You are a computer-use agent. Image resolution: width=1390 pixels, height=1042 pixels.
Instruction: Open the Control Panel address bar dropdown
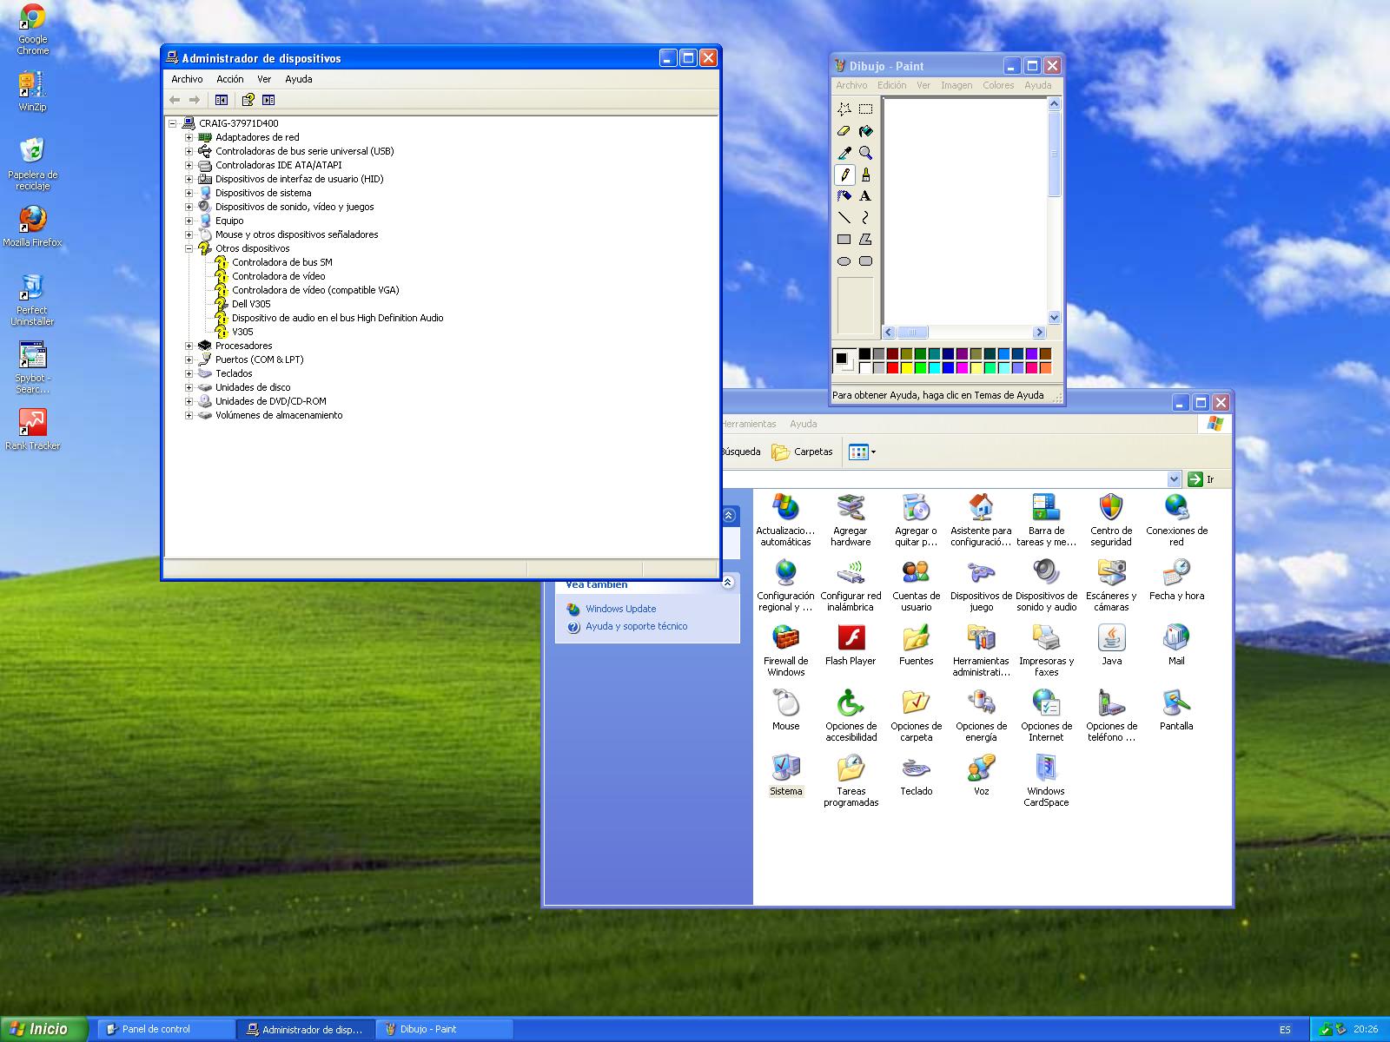[1174, 479]
